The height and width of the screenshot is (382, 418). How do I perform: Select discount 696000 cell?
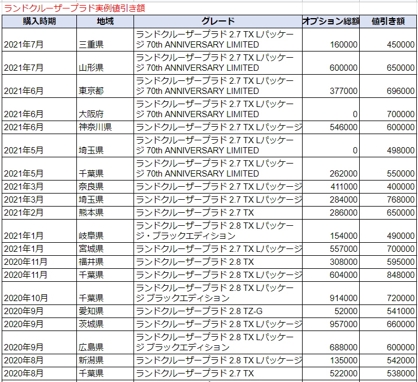pos(388,86)
